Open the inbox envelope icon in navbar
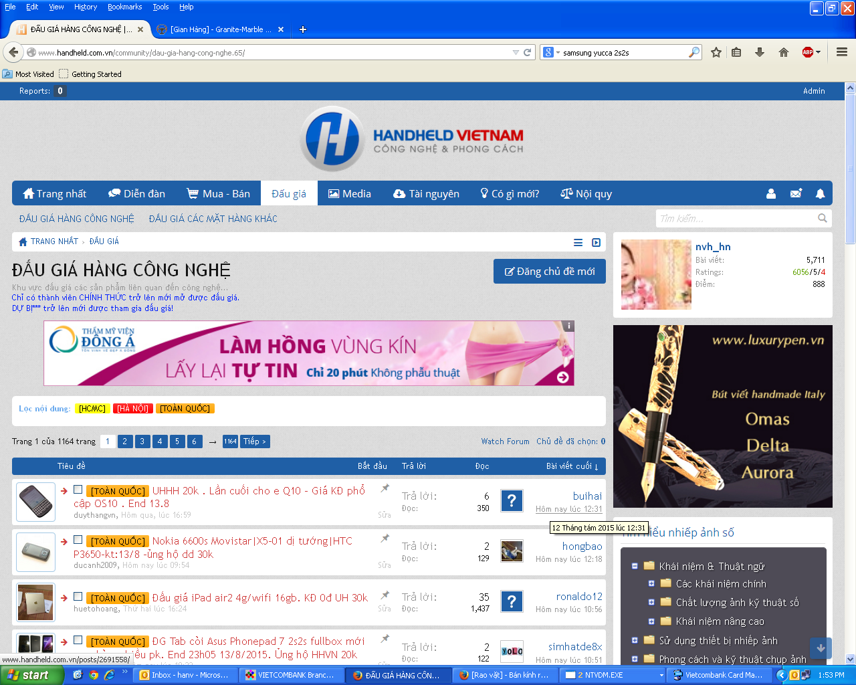Viewport: 856px width, 685px height. [796, 194]
